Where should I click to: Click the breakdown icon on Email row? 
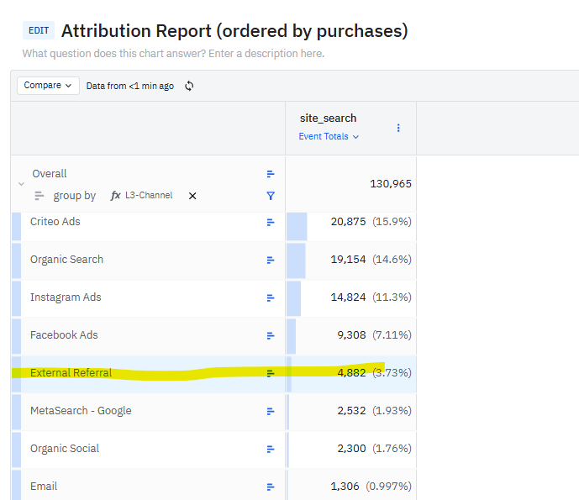tap(271, 487)
